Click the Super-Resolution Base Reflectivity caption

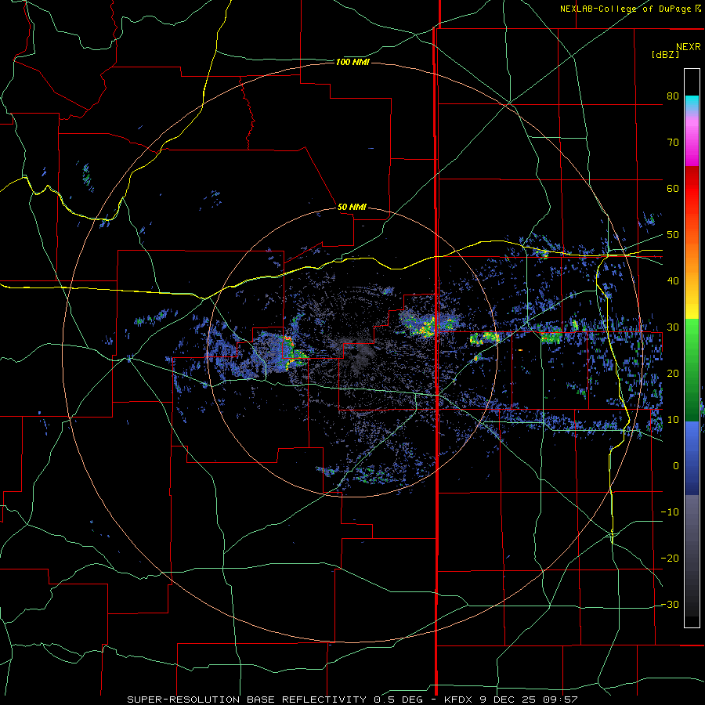(x=247, y=700)
